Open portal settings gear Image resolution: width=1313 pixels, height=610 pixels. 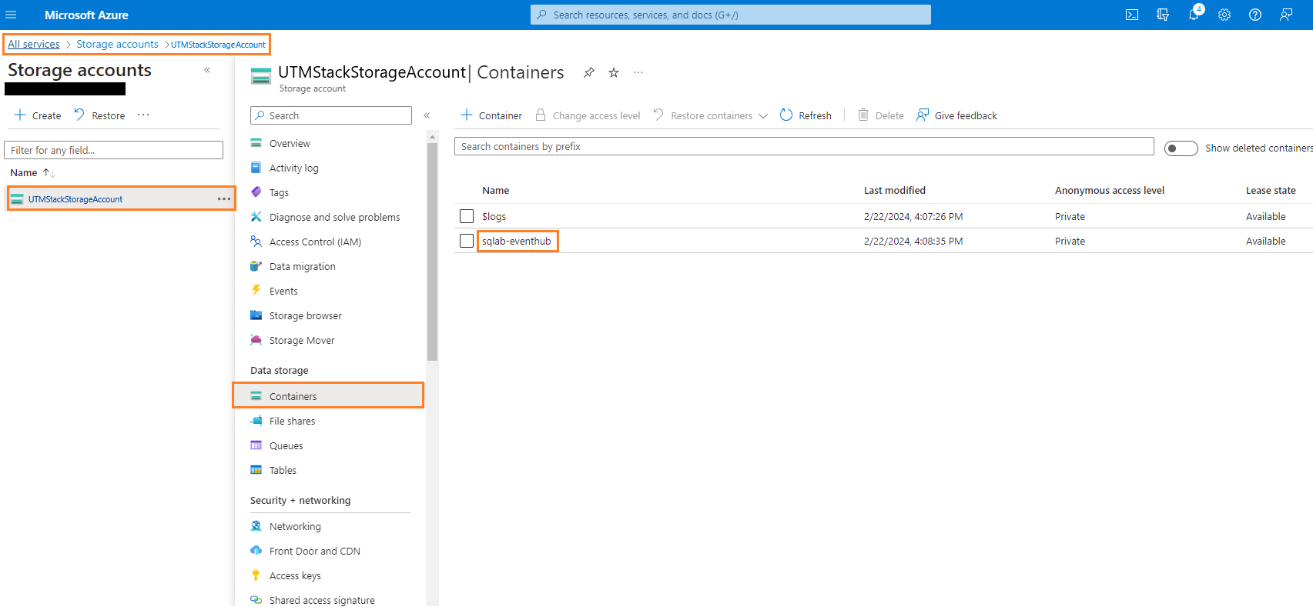tap(1224, 15)
